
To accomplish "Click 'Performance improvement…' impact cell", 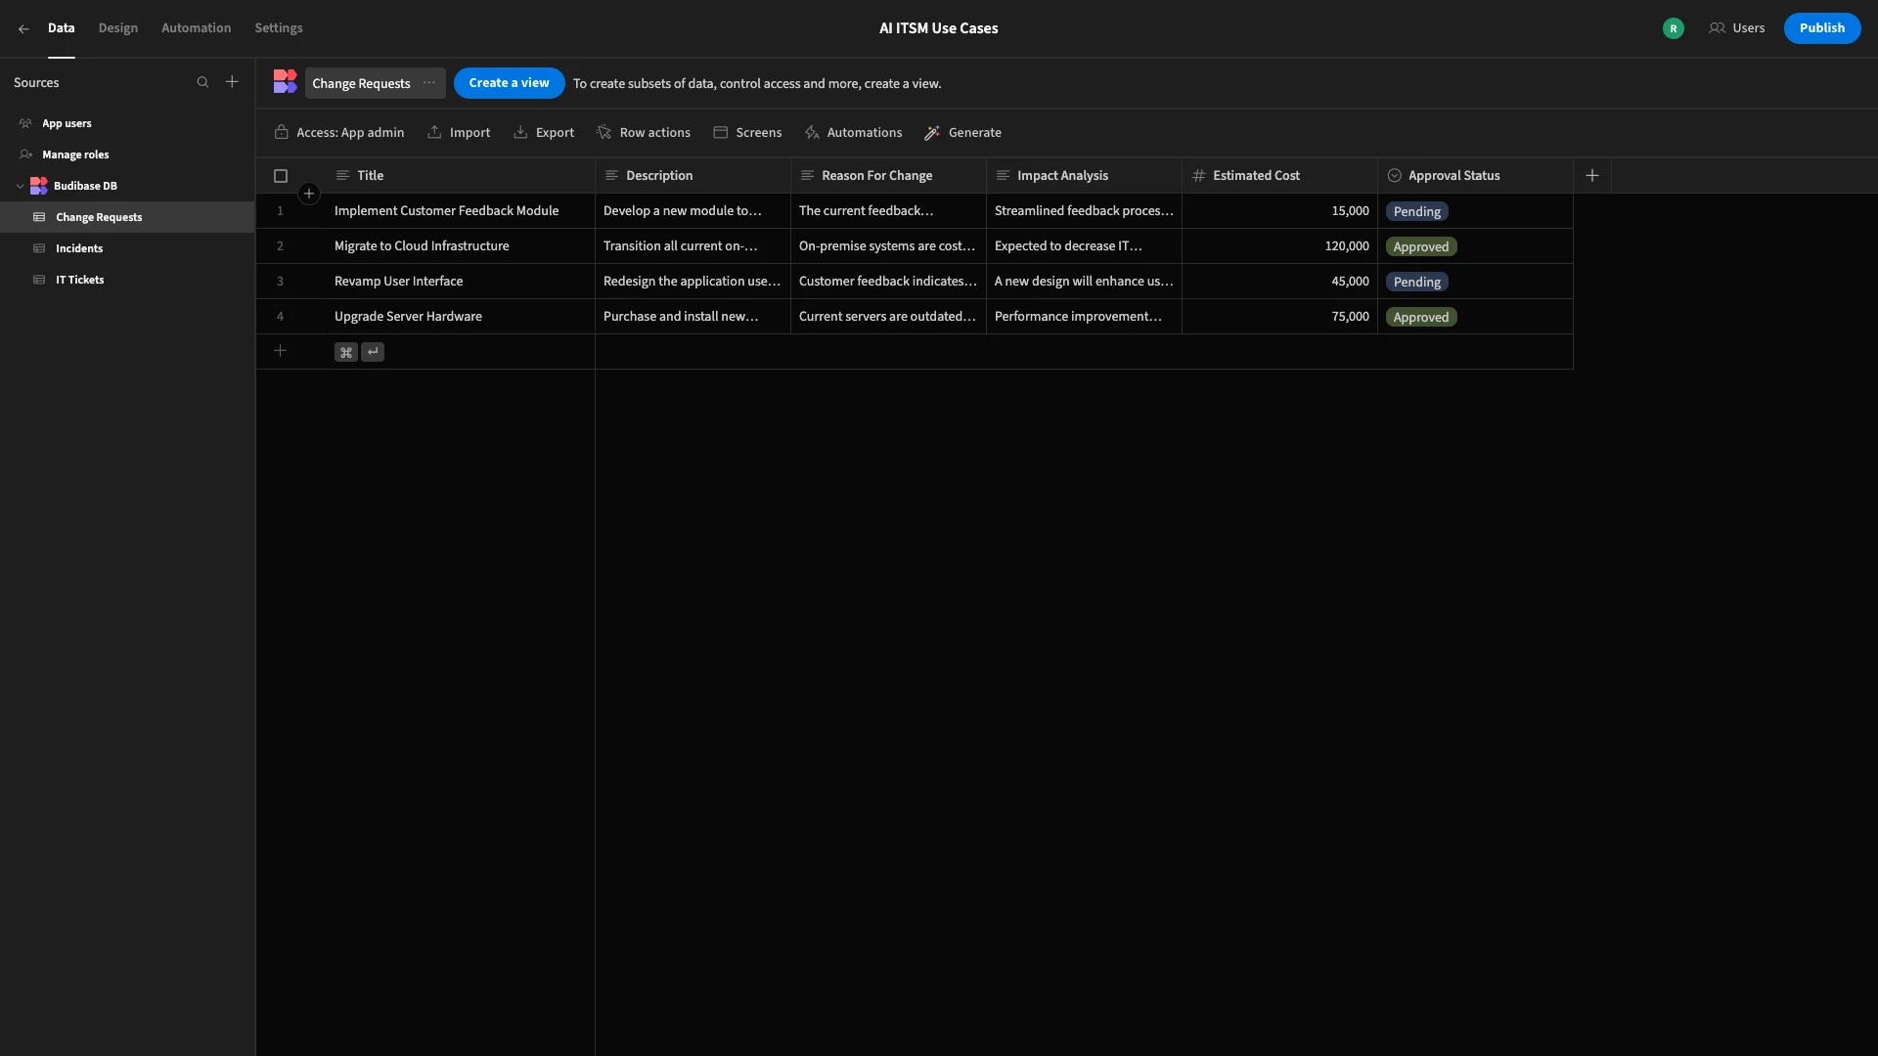I will pos(1084,317).
